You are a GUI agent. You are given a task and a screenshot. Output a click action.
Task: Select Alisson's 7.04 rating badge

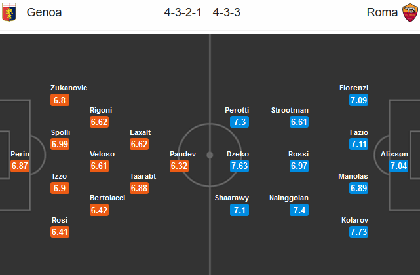(398, 166)
